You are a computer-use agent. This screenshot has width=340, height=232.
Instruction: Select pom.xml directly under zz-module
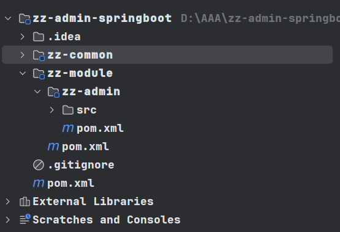pos(78,147)
